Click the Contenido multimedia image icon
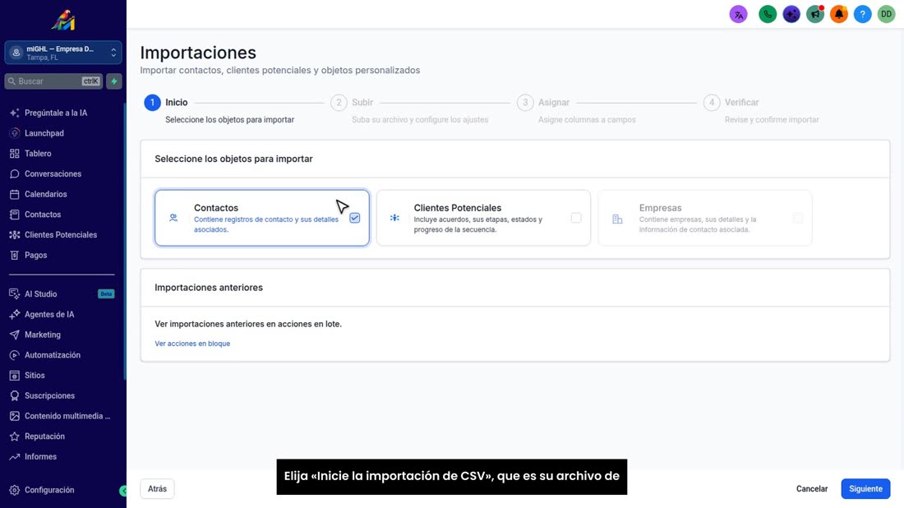The width and height of the screenshot is (904, 508). click(15, 416)
